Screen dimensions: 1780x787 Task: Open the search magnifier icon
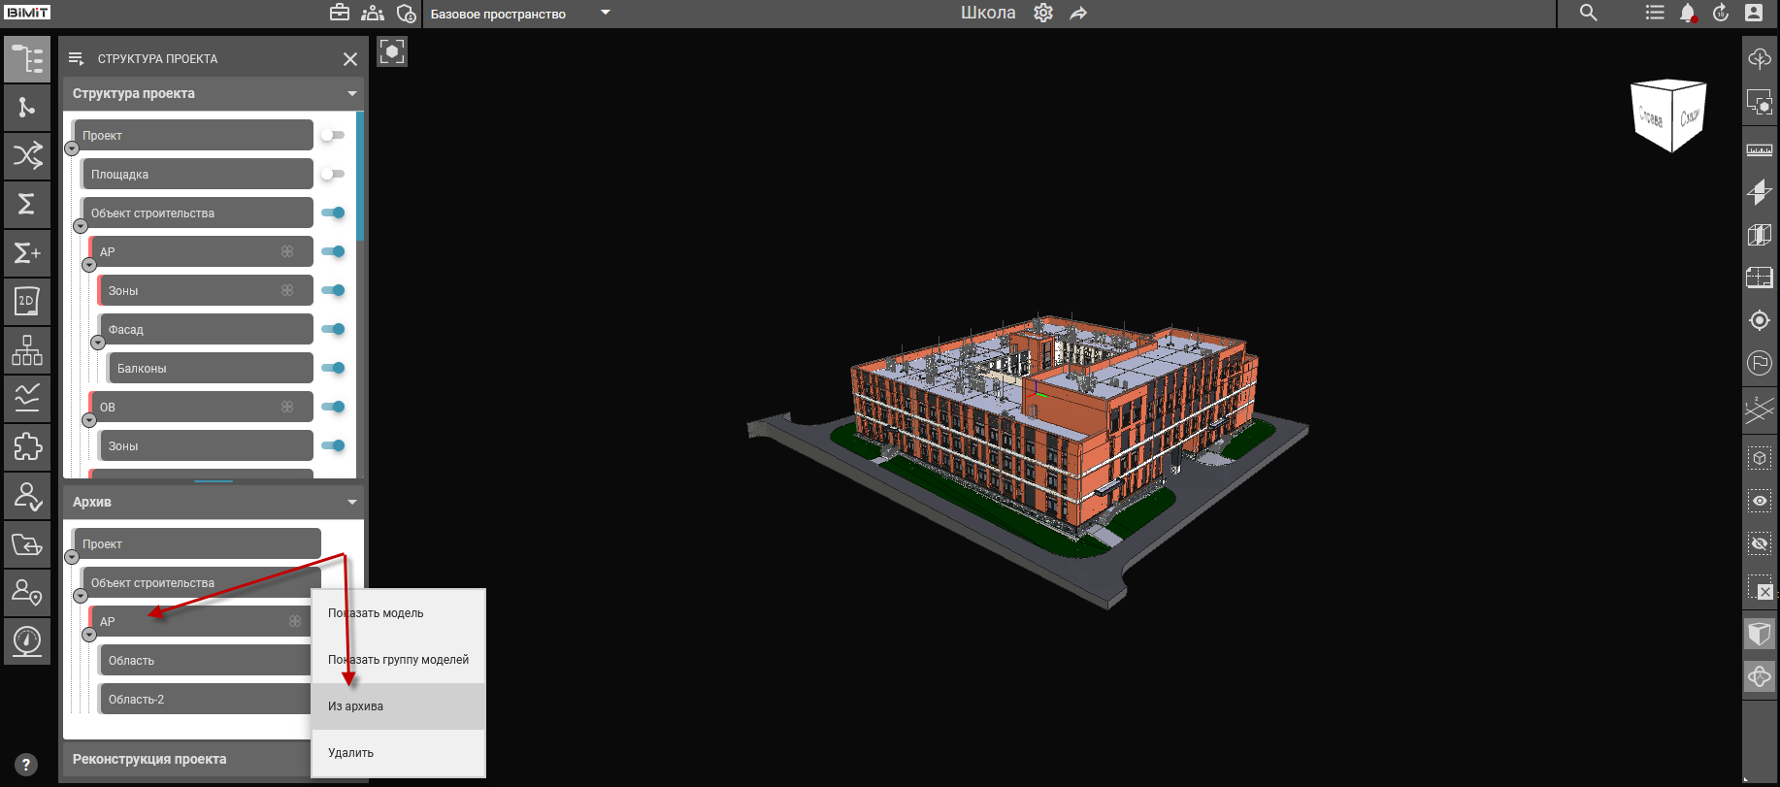(1588, 14)
